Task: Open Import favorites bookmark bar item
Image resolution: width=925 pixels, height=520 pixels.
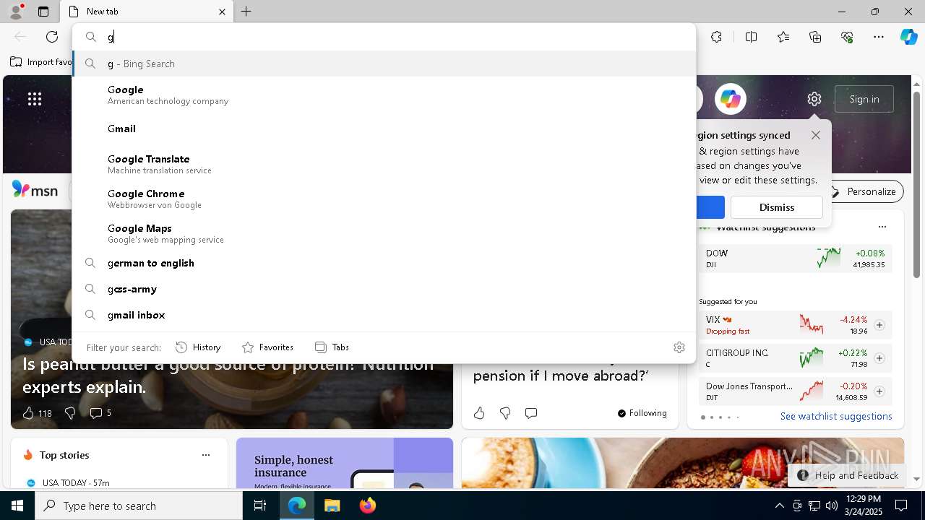Action: [x=41, y=62]
